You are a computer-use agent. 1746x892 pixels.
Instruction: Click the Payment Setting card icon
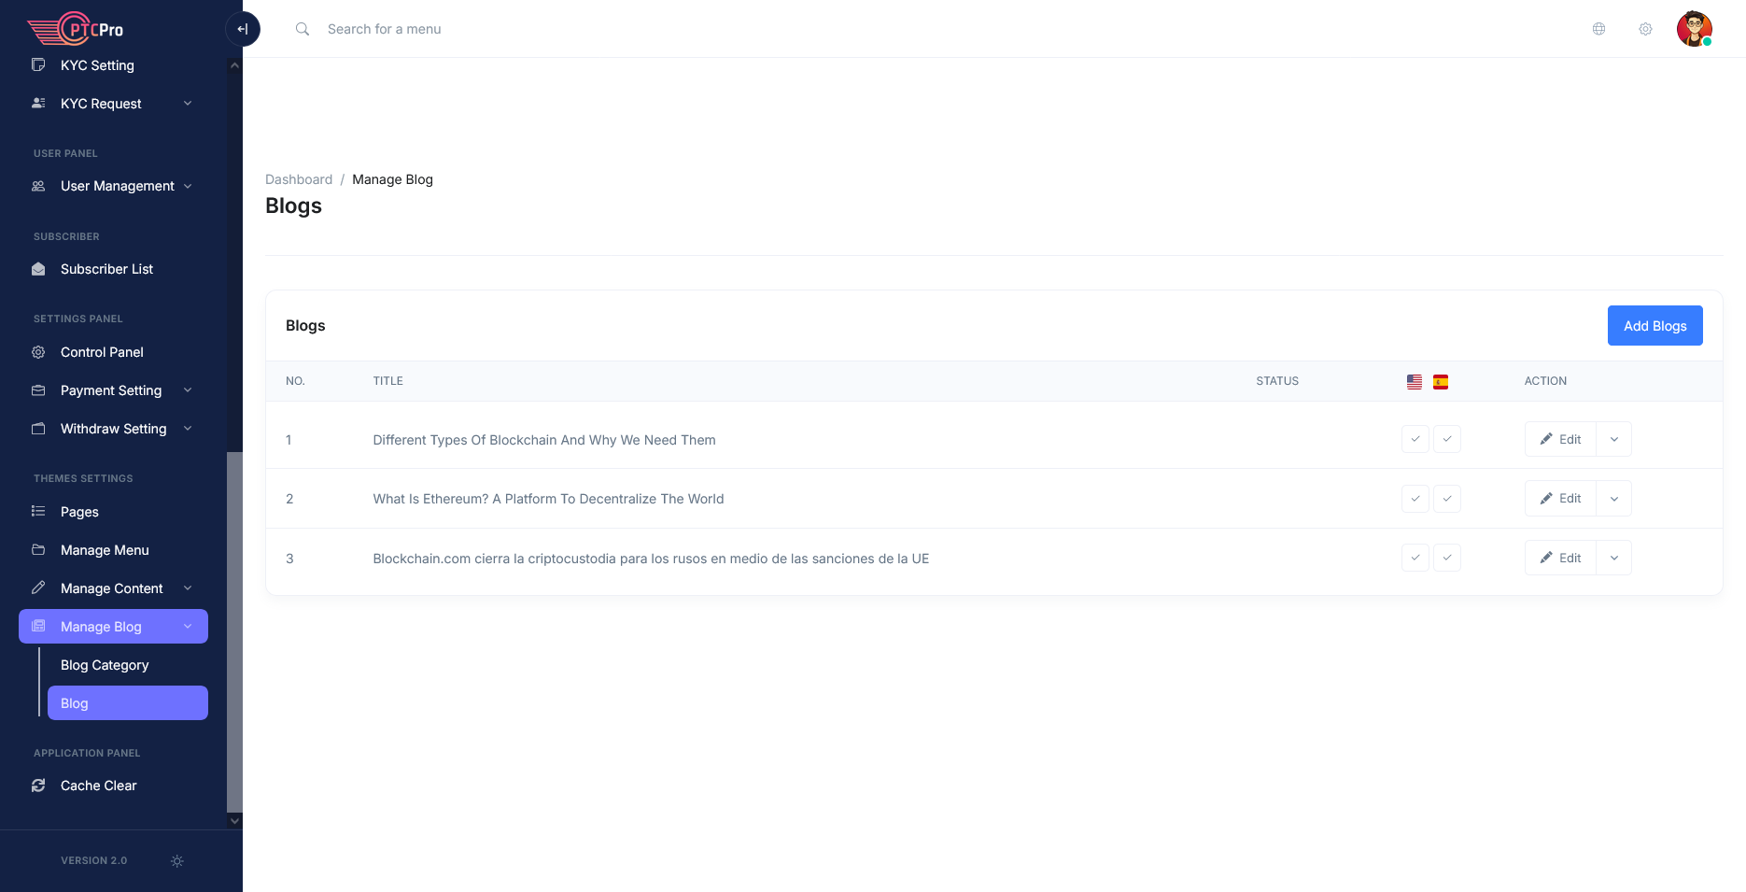(x=38, y=390)
